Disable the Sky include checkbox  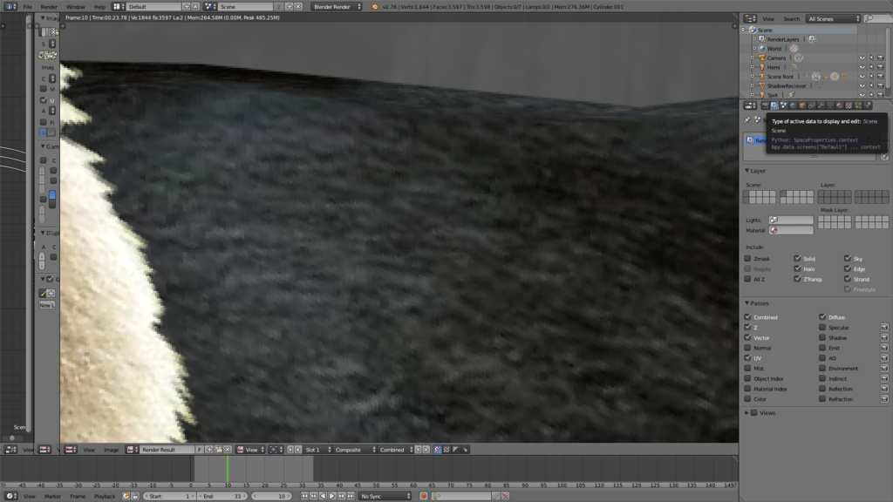(847, 259)
